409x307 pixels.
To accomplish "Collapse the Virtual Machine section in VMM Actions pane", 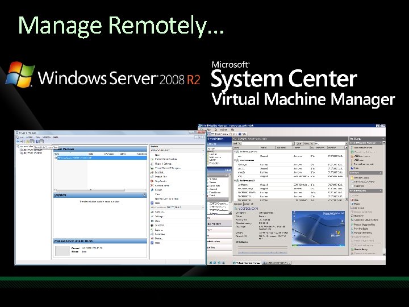I will pos(381,191).
